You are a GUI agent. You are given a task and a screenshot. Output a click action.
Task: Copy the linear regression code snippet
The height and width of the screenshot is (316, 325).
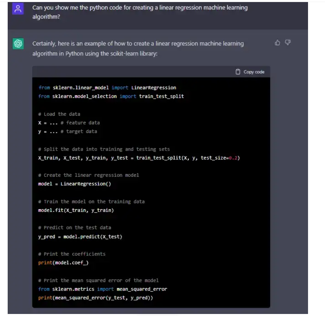(x=250, y=72)
